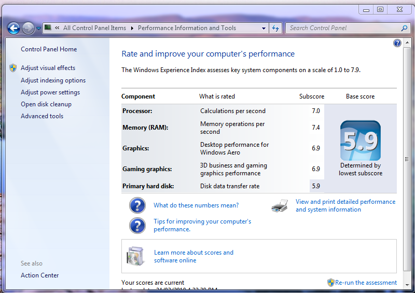Click the Primary hard disk row label
415x293 pixels.
tap(148, 186)
